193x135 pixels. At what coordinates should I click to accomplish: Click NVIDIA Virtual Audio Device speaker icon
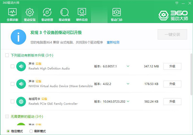21,84
